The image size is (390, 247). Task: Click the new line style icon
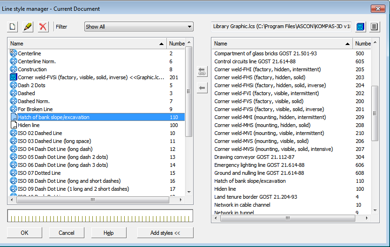pyautogui.click(x=13, y=27)
